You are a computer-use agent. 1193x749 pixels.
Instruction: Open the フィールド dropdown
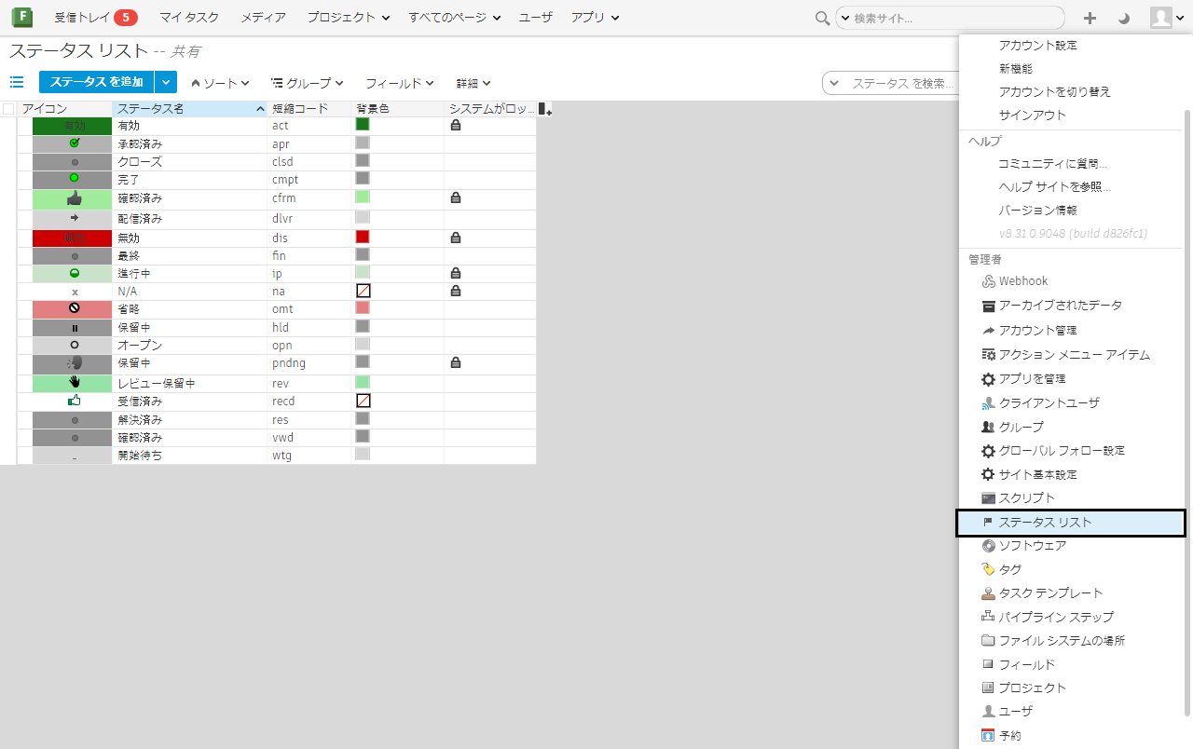[400, 83]
